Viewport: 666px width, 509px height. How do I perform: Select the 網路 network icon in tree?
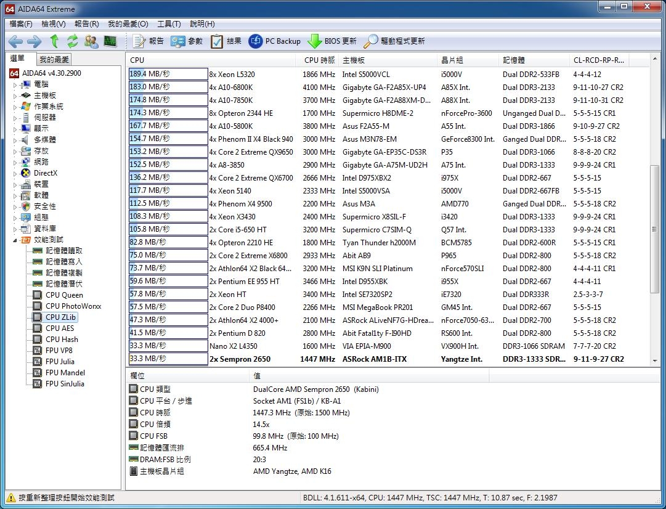[x=26, y=162]
